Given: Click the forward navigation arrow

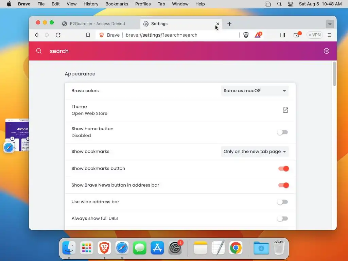Looking at the screenshot, I should pos(47,35).
